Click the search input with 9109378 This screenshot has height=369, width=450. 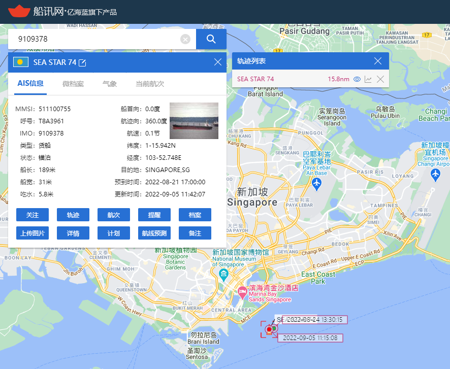coord(97,39)
